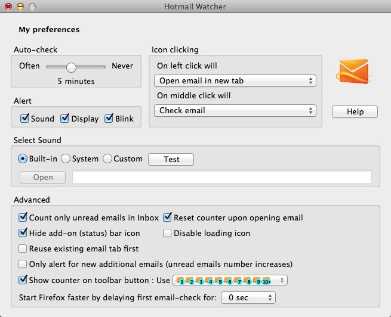
Task: Uncheck Show counter on toolbar button
Action: tap(23, 280)
